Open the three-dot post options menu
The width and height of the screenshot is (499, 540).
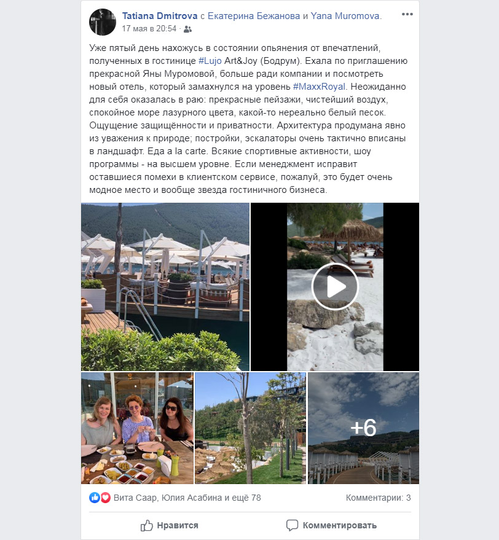[407, 14]
